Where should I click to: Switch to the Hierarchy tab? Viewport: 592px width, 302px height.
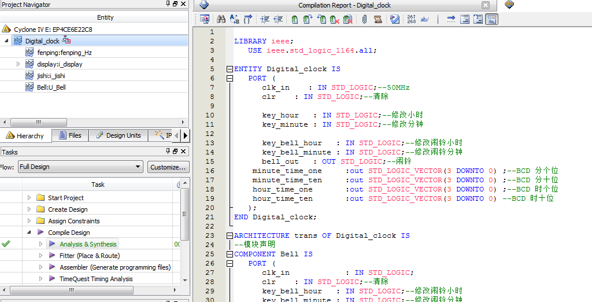pyautogui.click(x=25, y=136)
